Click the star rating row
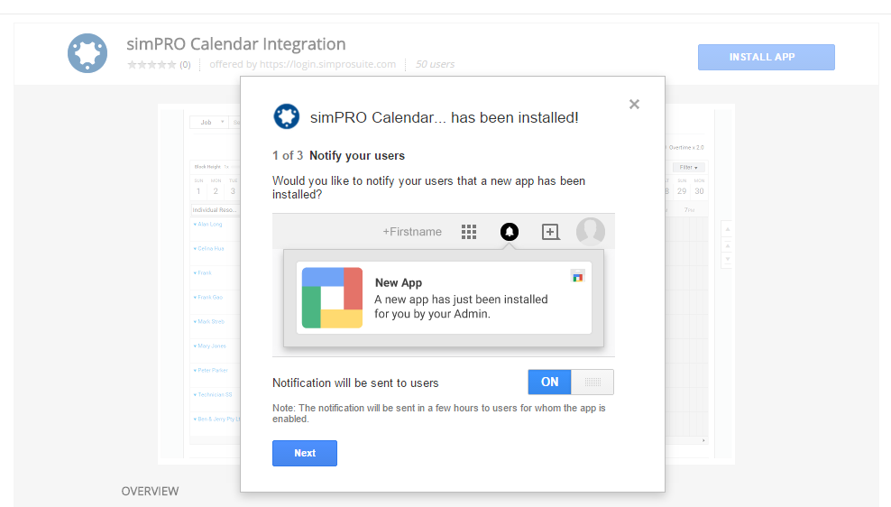Screen dimensions: 891x507 coord(150,64)
